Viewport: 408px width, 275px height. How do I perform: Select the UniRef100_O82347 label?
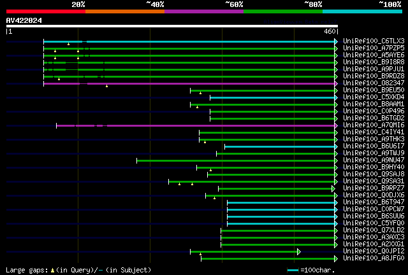(x=374, y=83)
